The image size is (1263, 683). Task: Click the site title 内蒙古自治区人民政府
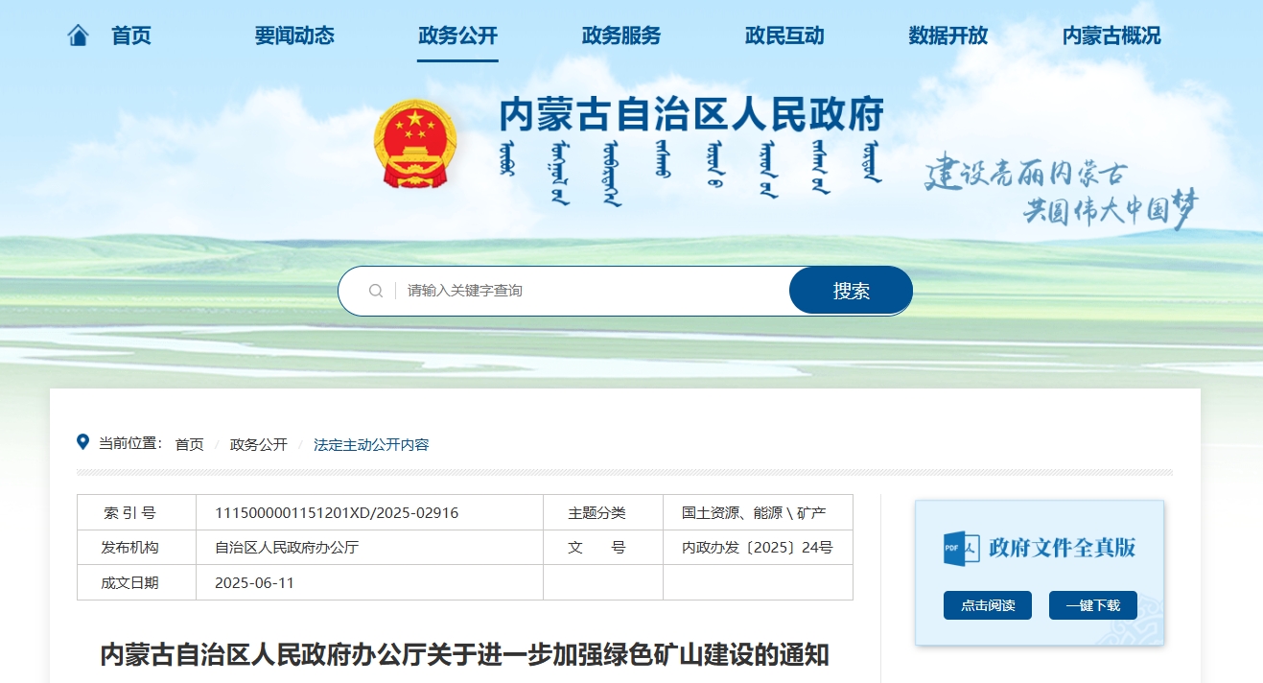tap(690, 115)
